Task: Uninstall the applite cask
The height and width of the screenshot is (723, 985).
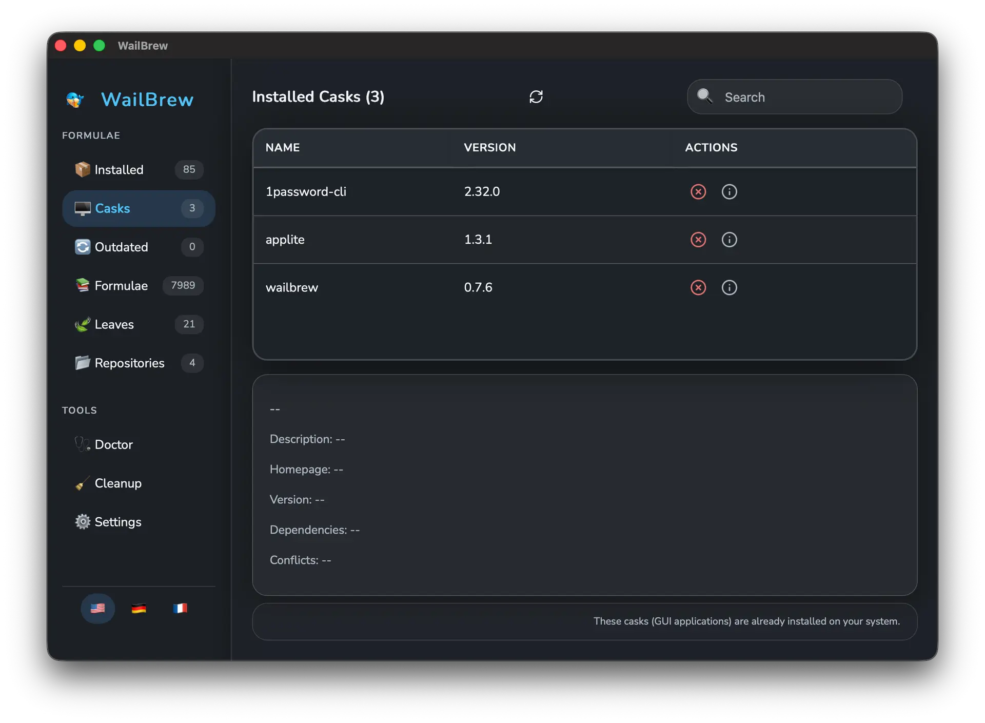Action: click(698, 240)
